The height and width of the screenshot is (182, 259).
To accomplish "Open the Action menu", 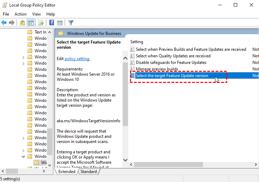I will [20, 14].
